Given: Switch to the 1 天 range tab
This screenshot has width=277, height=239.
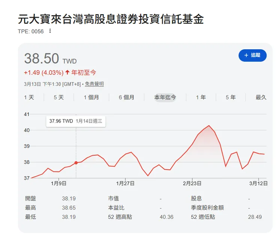Looking at the screenshot, I should 29,97.
